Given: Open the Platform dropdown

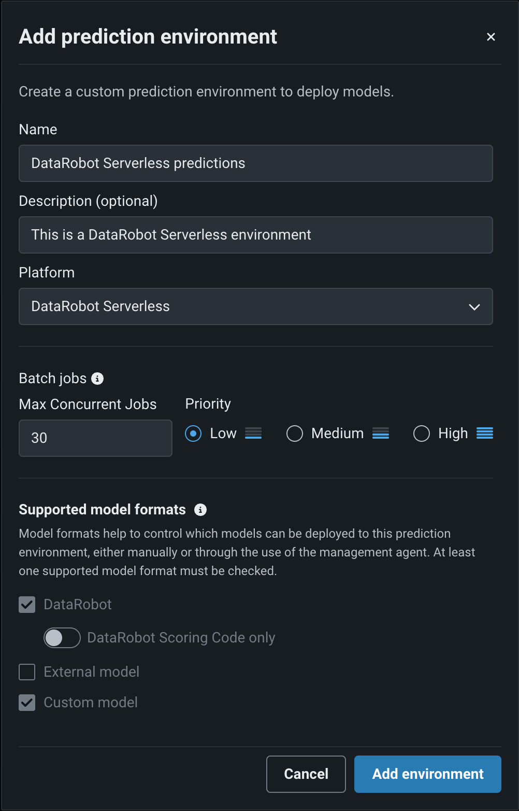Looking at the screenshot, I should 255,306.
